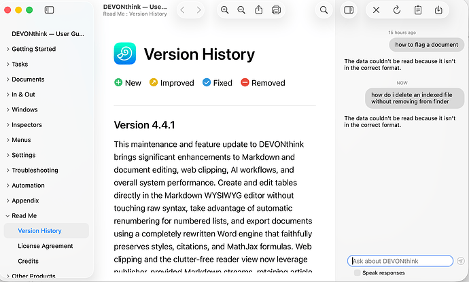Viewport: 469px width, 282px height.
Task: Click the Ask about DEVONthink input field
Action: coord(400,261)
